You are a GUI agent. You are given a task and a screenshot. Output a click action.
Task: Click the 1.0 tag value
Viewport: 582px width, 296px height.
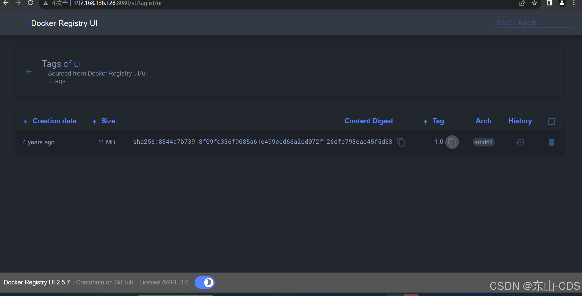pos(439,142)
